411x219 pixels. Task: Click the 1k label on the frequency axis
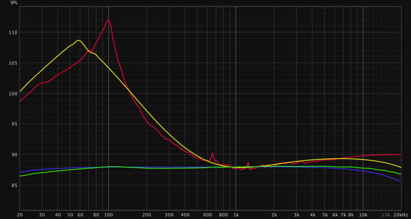236,215
